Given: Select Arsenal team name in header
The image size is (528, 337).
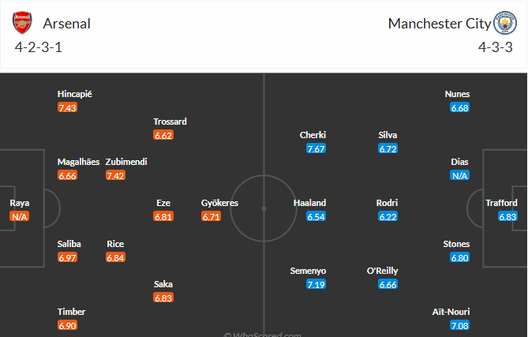Looking at the screenshot, I should coord(67,24).
